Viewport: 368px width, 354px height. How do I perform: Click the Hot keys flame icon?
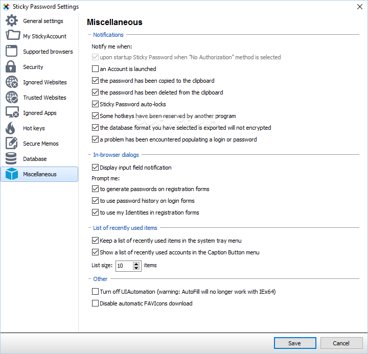10,128
